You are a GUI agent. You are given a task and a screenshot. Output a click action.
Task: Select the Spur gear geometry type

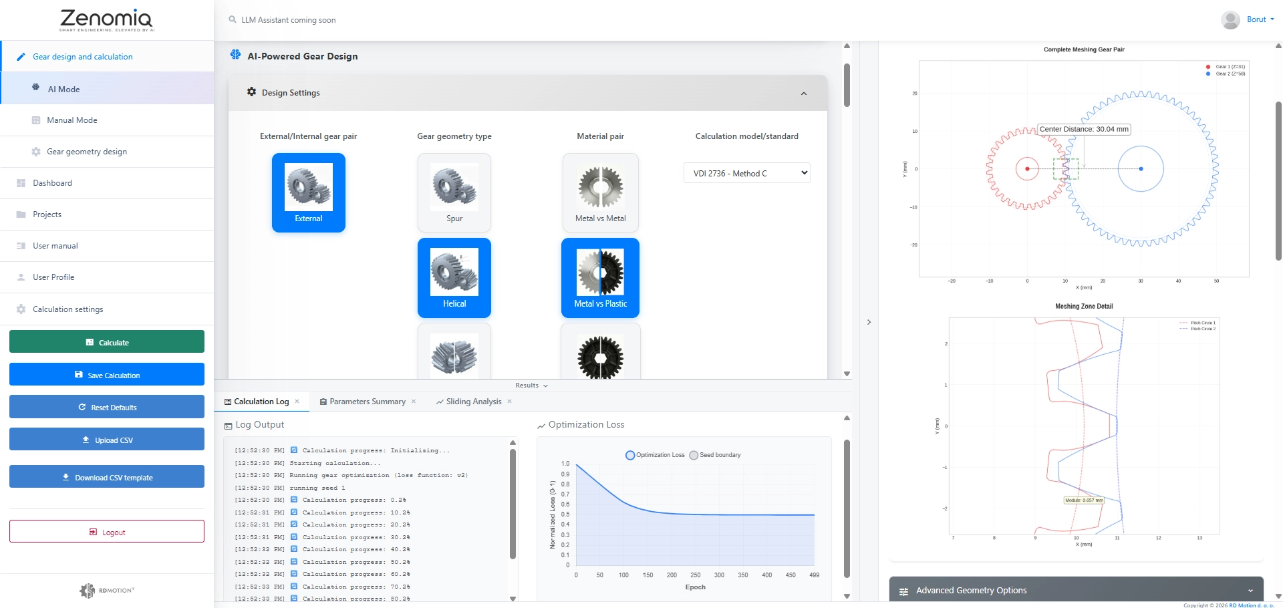point(454,192)
